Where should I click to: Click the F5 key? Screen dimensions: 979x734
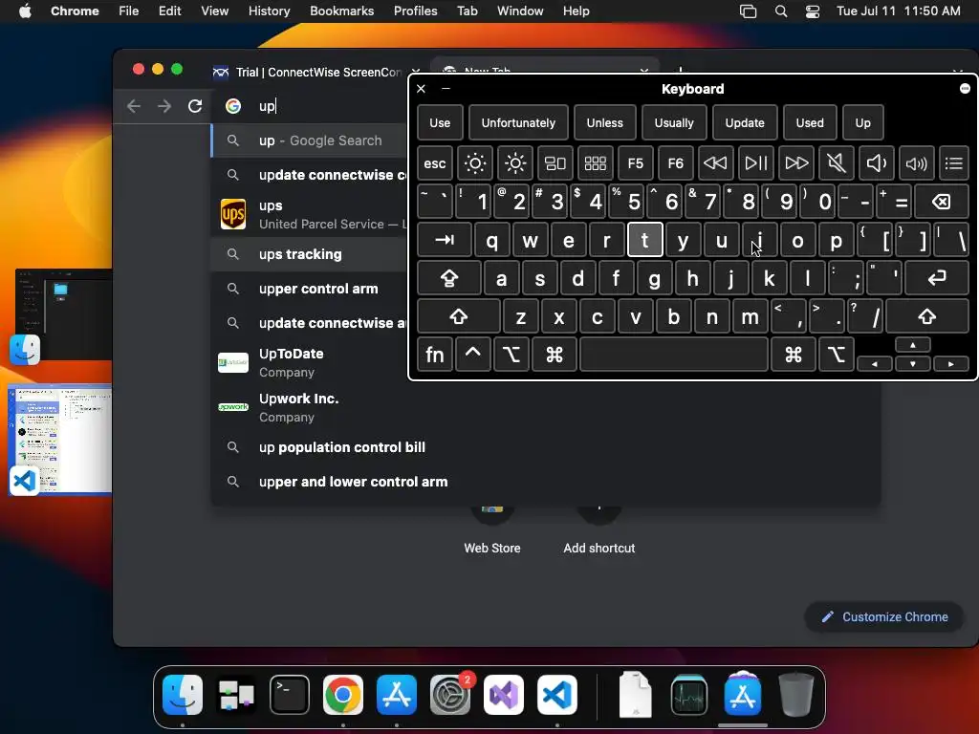[635, 163]
